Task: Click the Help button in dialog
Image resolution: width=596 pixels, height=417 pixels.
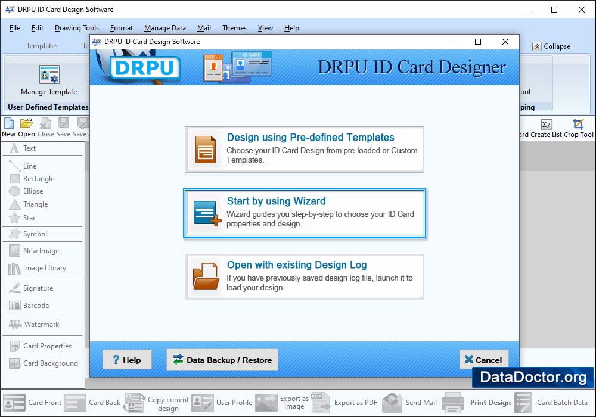Action: coord(128,360)
